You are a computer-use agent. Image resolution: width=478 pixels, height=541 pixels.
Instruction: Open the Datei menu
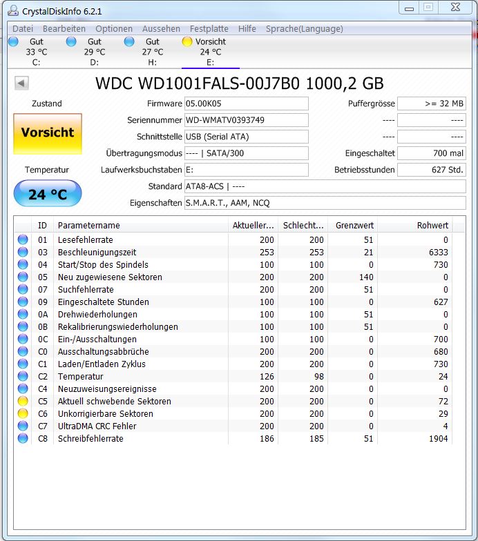click(23, 29)
